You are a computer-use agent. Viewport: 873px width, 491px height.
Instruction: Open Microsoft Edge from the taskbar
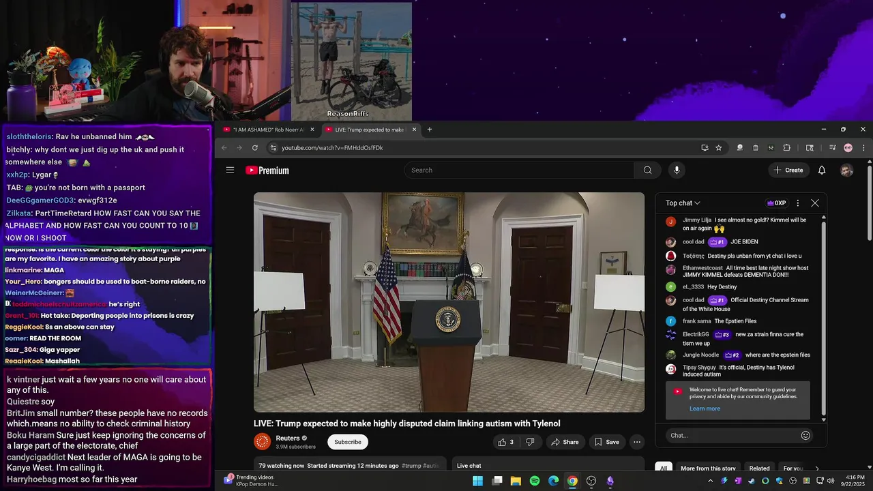[x=554, y=481]
